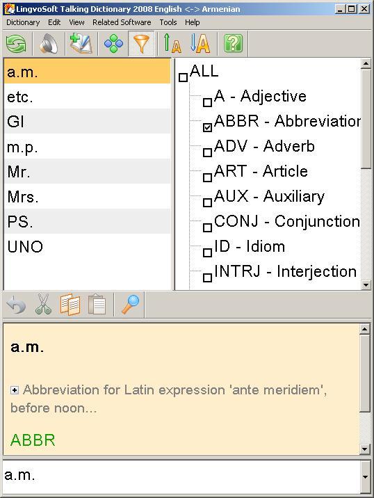This screenshot has height=498, width=374.
Task: Check the CONJ - Conjunction checkbox
Action: (207, 227)
